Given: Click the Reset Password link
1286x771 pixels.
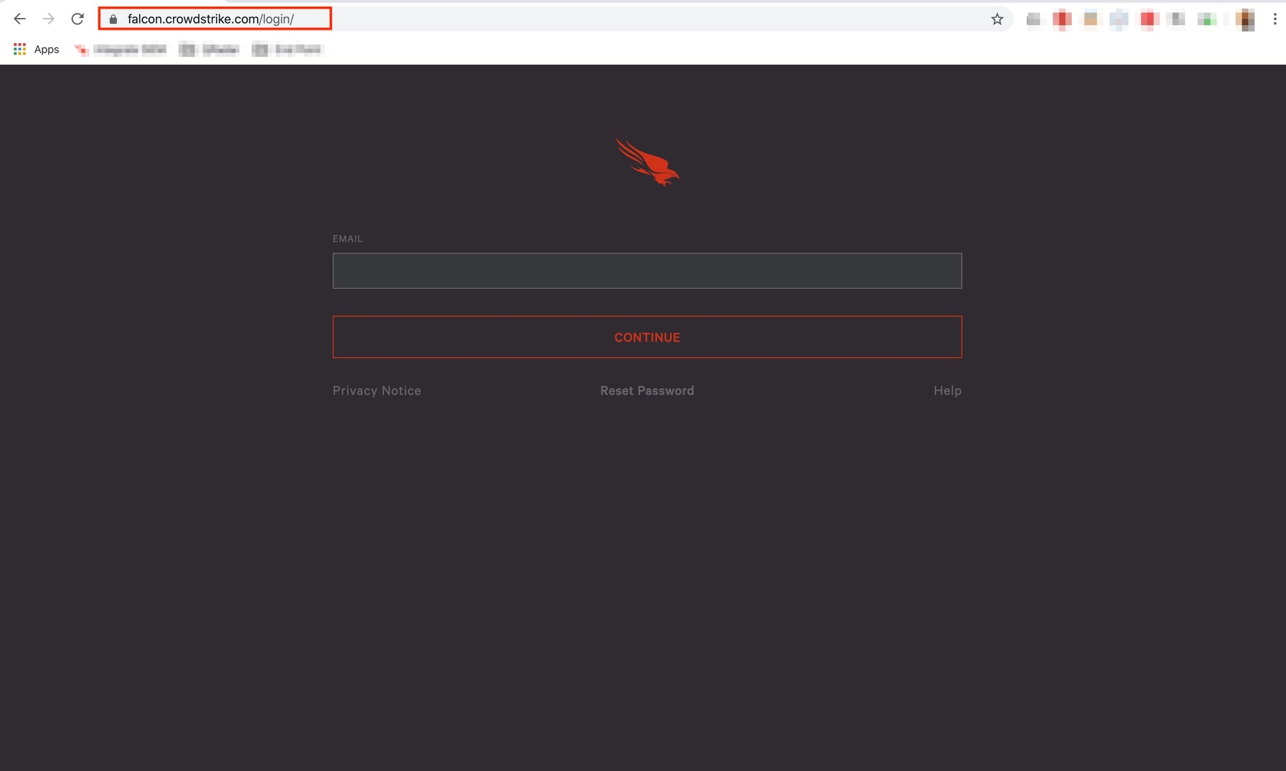Looking at the screenshot, I should click(647, 390).
